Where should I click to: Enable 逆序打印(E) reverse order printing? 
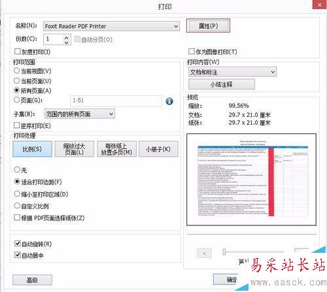click(x=16, y=125)
